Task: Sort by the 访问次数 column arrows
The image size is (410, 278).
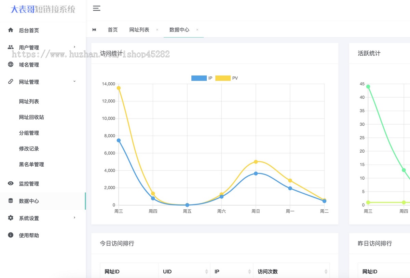Action: pyautogui.click(x=326, y=272)
